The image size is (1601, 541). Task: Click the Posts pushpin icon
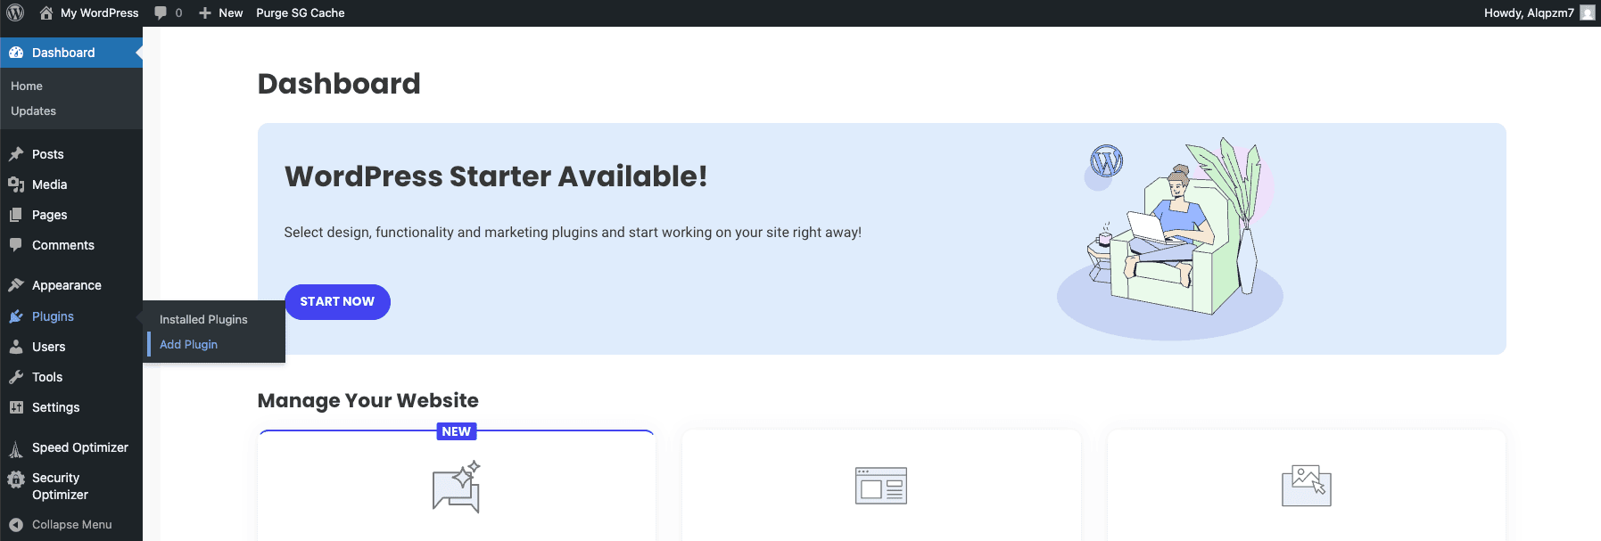point(16,154)
